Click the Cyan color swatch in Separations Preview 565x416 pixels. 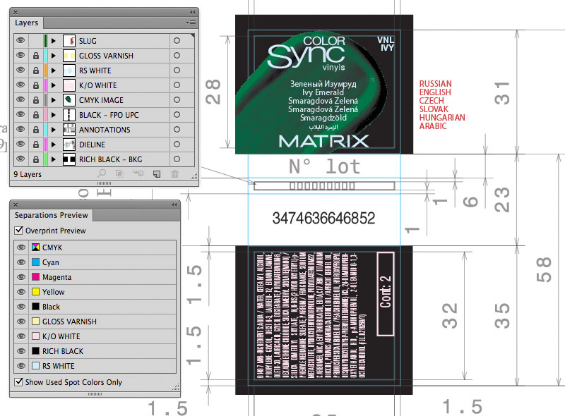37,260
